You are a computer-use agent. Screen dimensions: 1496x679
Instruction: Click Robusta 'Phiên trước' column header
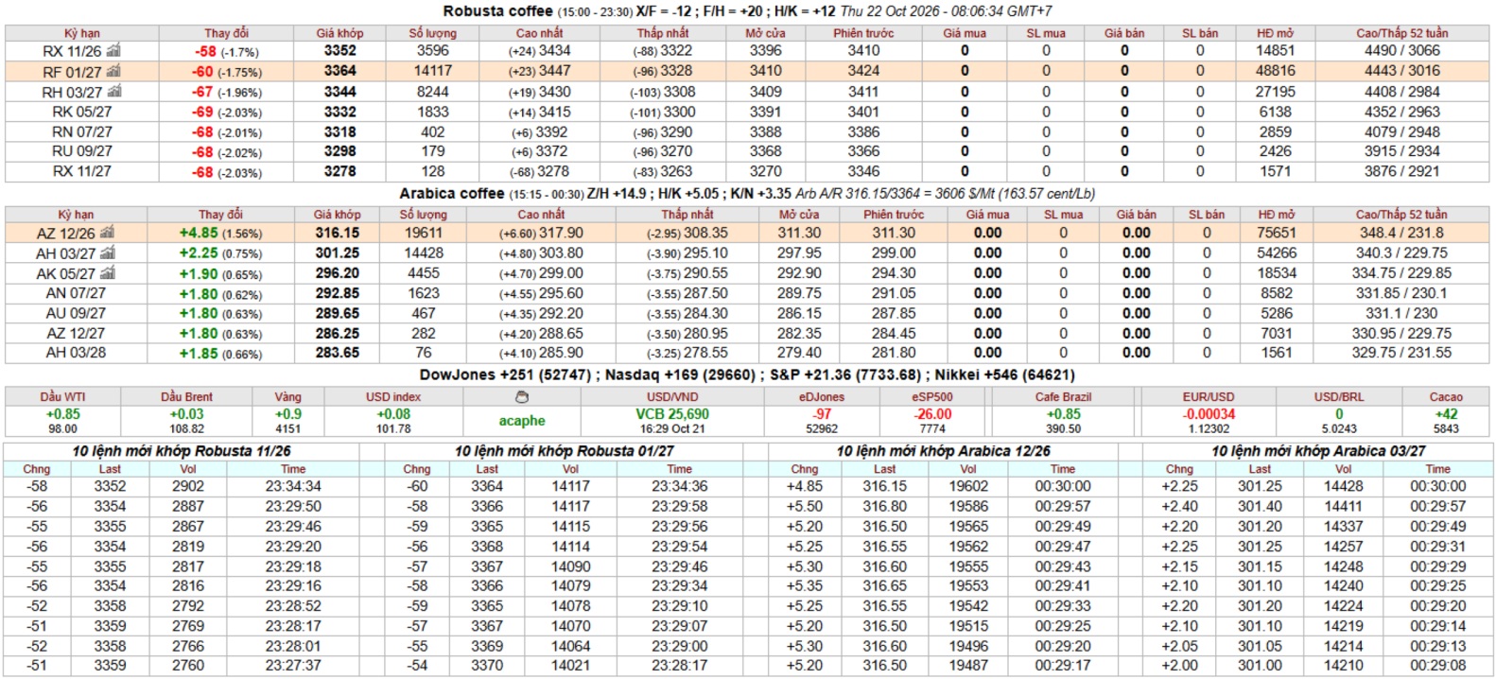(862, 33)
